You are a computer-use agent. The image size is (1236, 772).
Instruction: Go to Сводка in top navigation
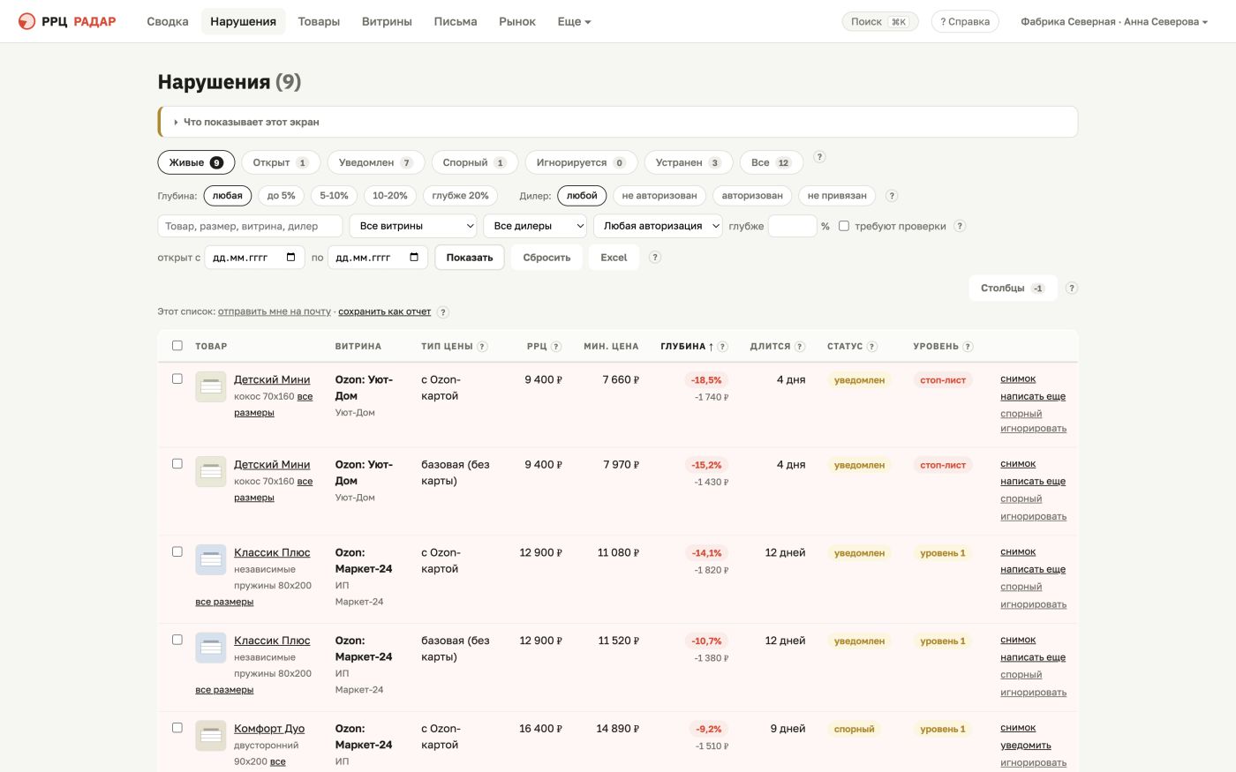click(168, 21)
